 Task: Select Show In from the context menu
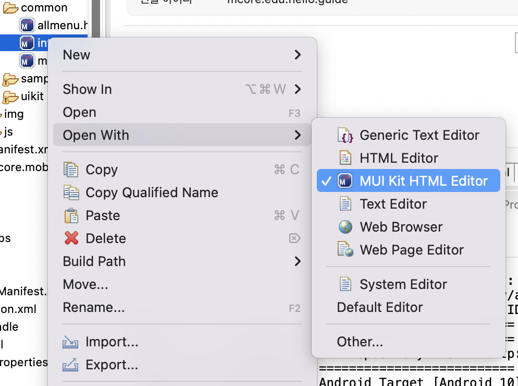click(x=87, y=89)
